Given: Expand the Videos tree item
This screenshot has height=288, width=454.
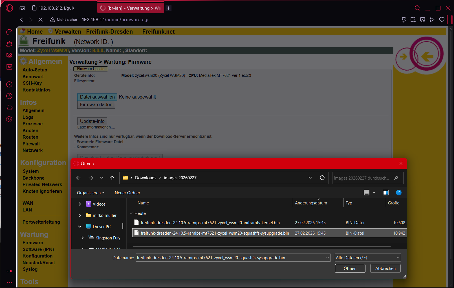Looking at the screenshot, I should coord(80,204).
